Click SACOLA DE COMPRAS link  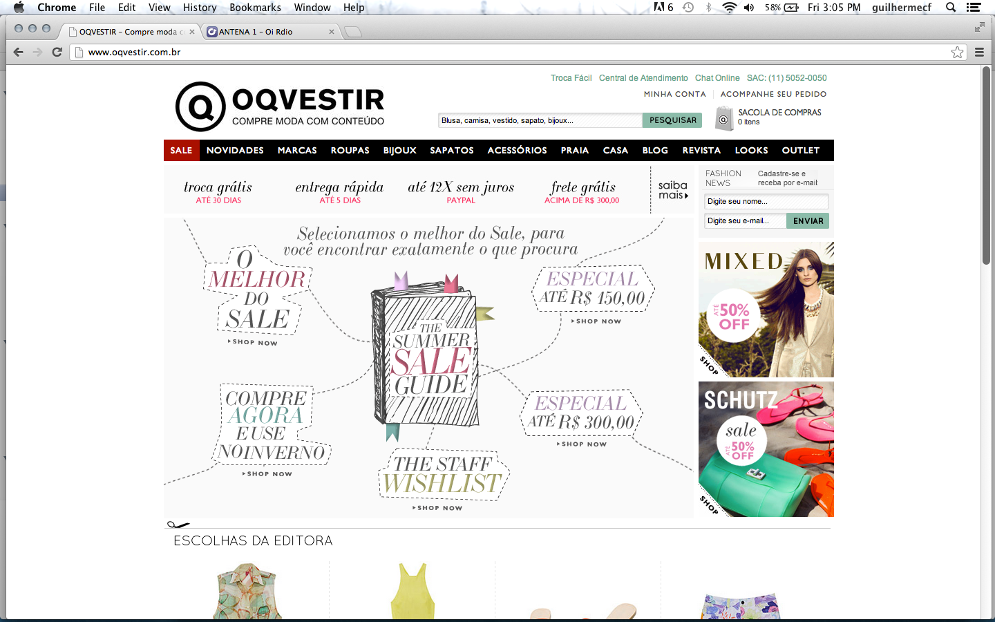[x=779, y=112]
